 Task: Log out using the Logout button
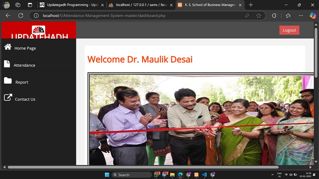289,30
